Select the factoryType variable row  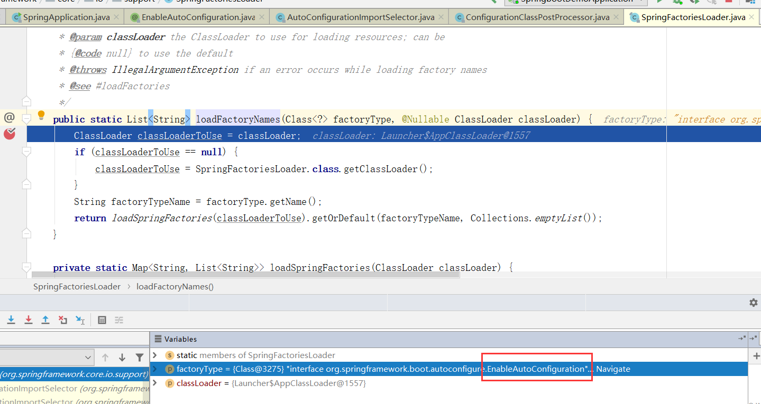[448, 369]
